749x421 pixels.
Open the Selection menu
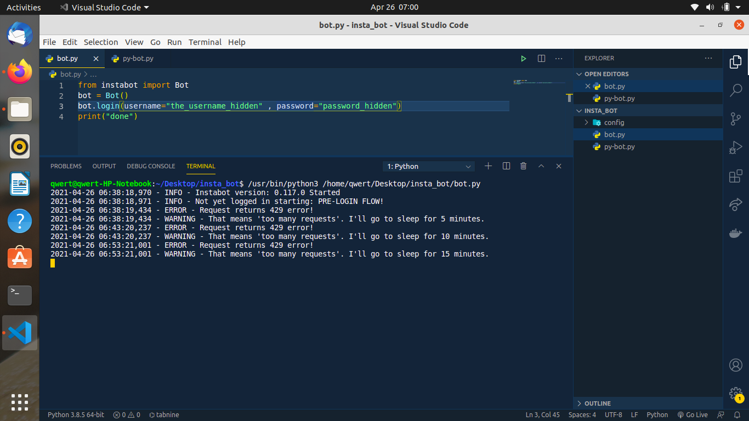pyautogui.click(x=101, y=42)
